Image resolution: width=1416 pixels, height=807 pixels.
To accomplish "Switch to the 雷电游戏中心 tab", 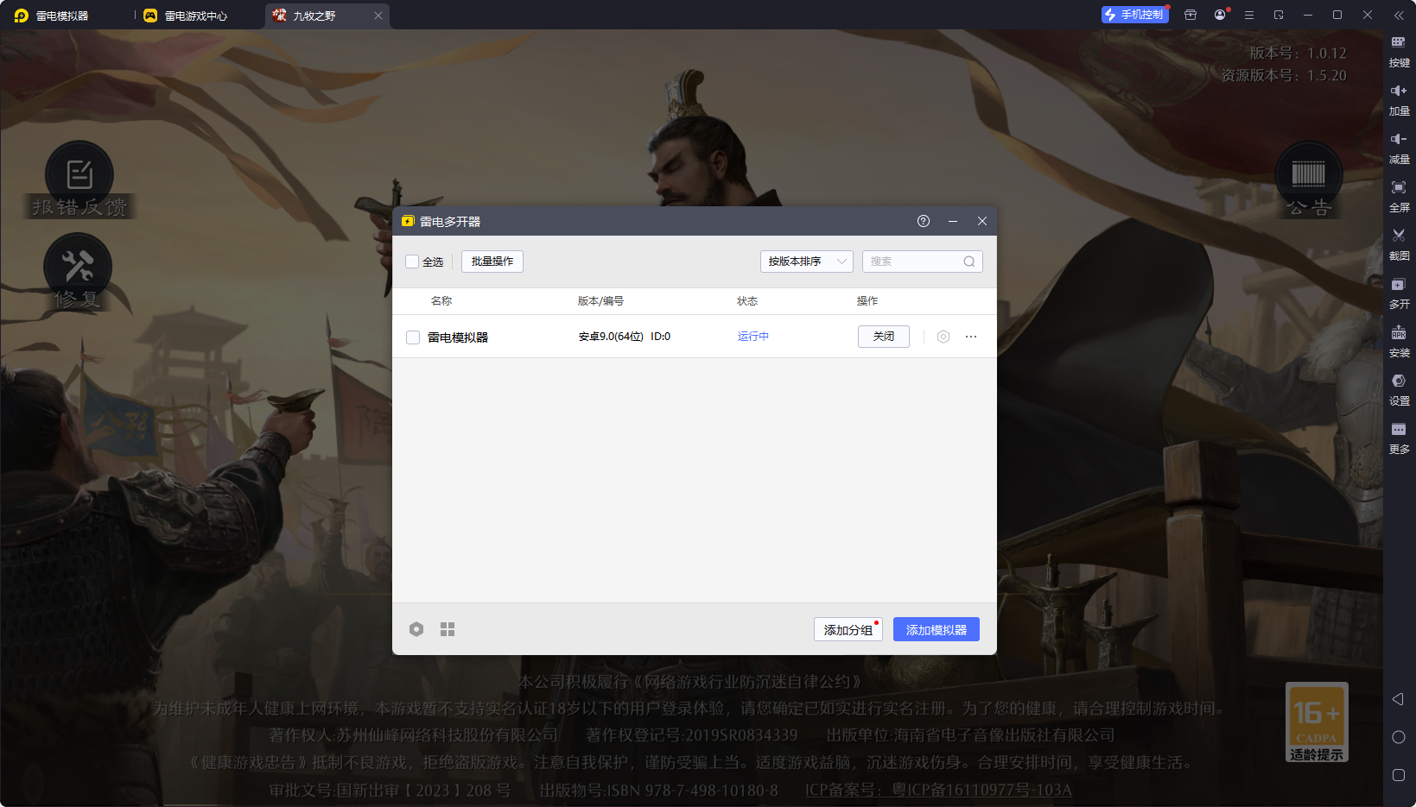I will coord(195,16).
